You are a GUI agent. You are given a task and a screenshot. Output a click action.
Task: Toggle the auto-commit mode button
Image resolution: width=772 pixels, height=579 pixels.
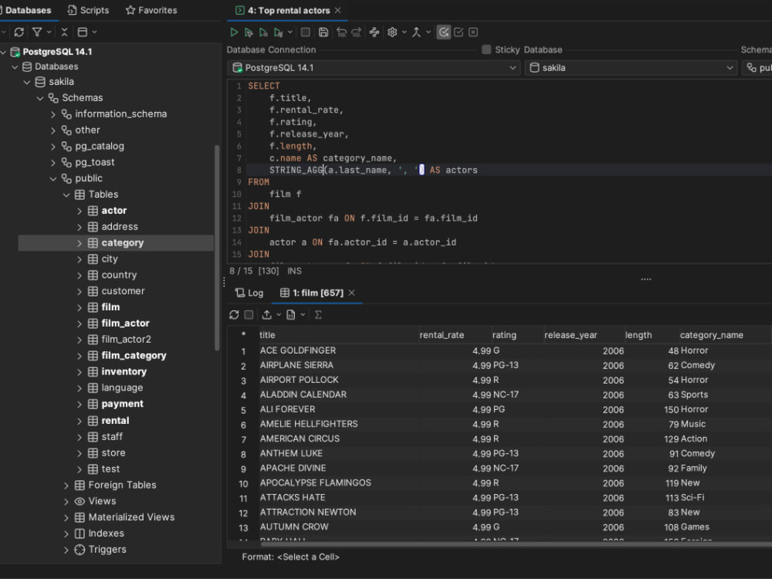click(444, 32)
